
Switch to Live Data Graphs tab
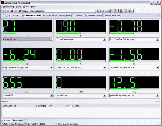pyautogui.click(x=50, y=15)
